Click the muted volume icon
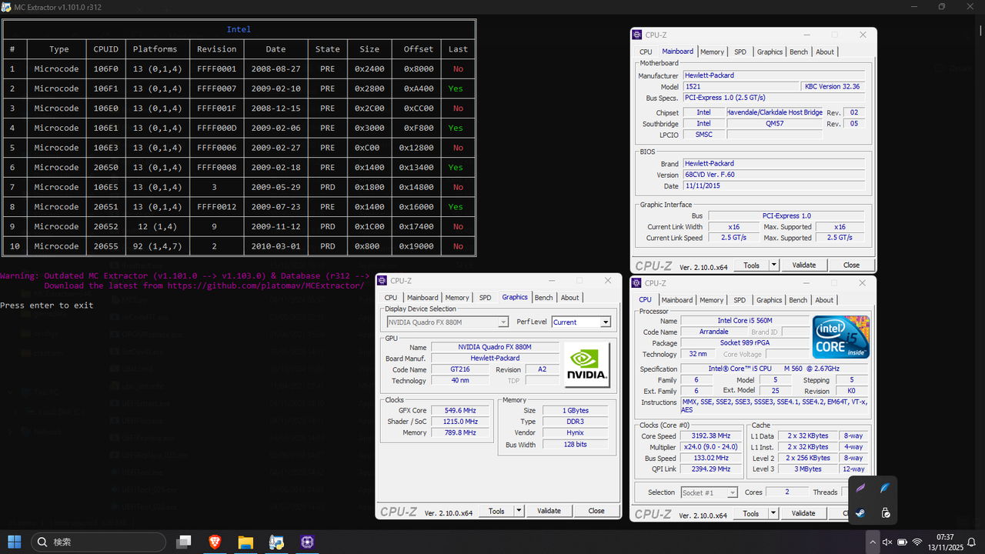This screenshot has width=985, height=554. (x=887, y=542)
